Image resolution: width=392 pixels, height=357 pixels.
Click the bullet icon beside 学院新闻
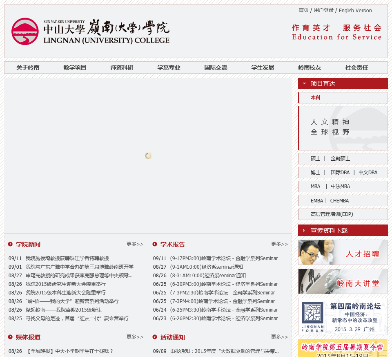pos(10,244)
